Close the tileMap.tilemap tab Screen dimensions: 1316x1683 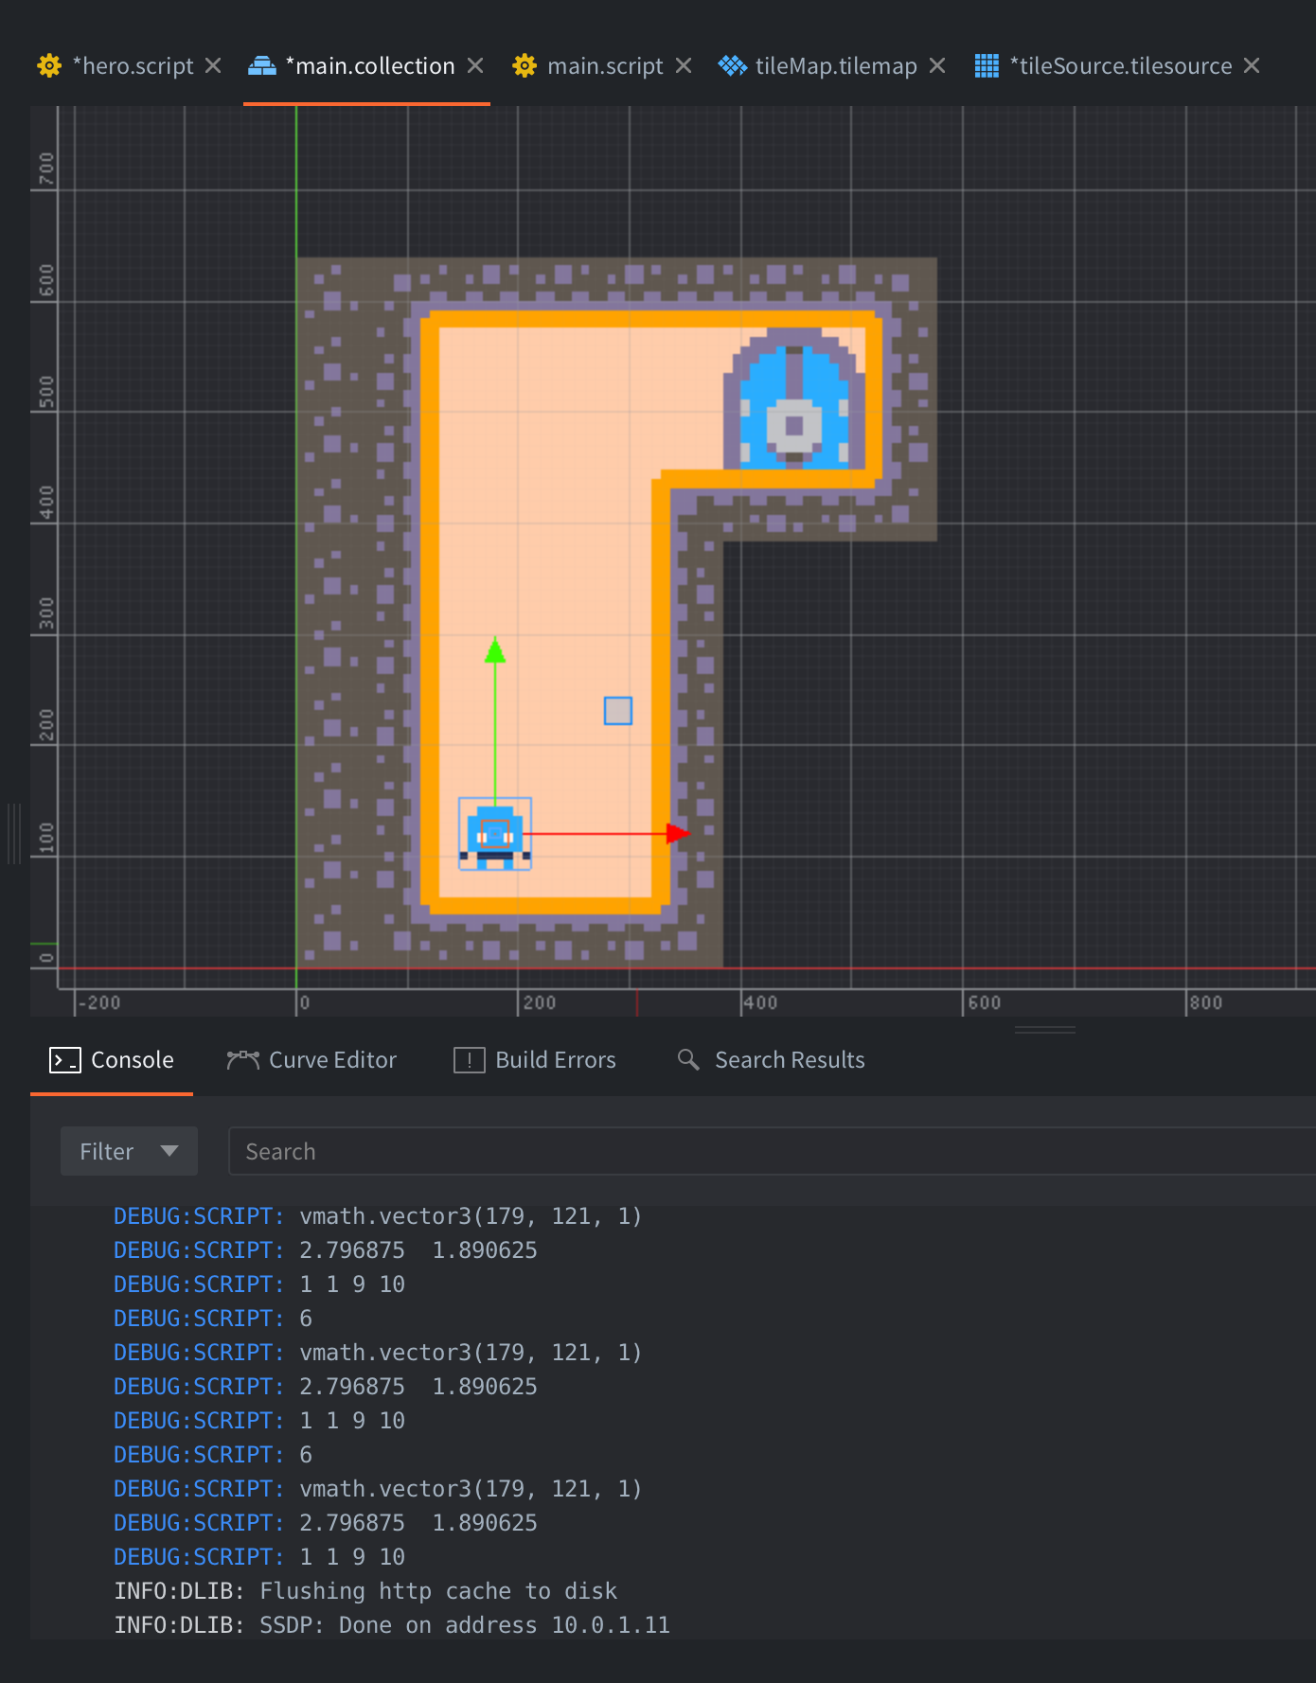click(x=937, y=66)
